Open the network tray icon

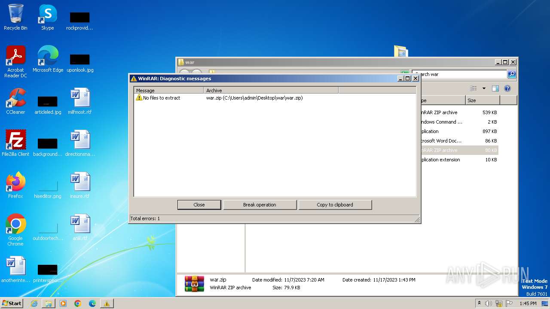[499, 303]
